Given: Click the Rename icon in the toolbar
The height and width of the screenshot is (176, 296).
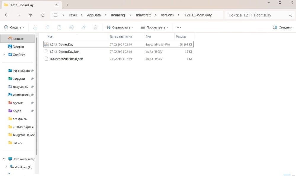Looking at the screenshot, I should point(72,27).
